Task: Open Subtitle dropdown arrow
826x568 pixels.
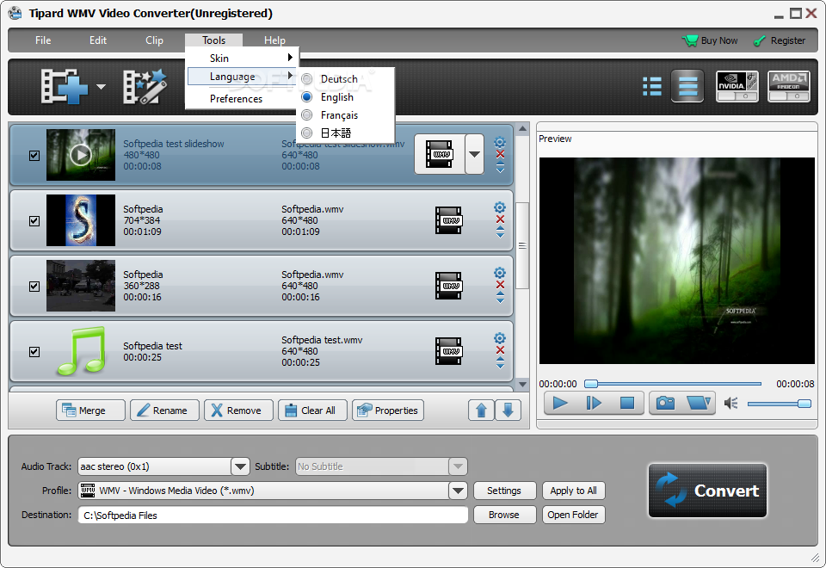Action: pos(459,466)
